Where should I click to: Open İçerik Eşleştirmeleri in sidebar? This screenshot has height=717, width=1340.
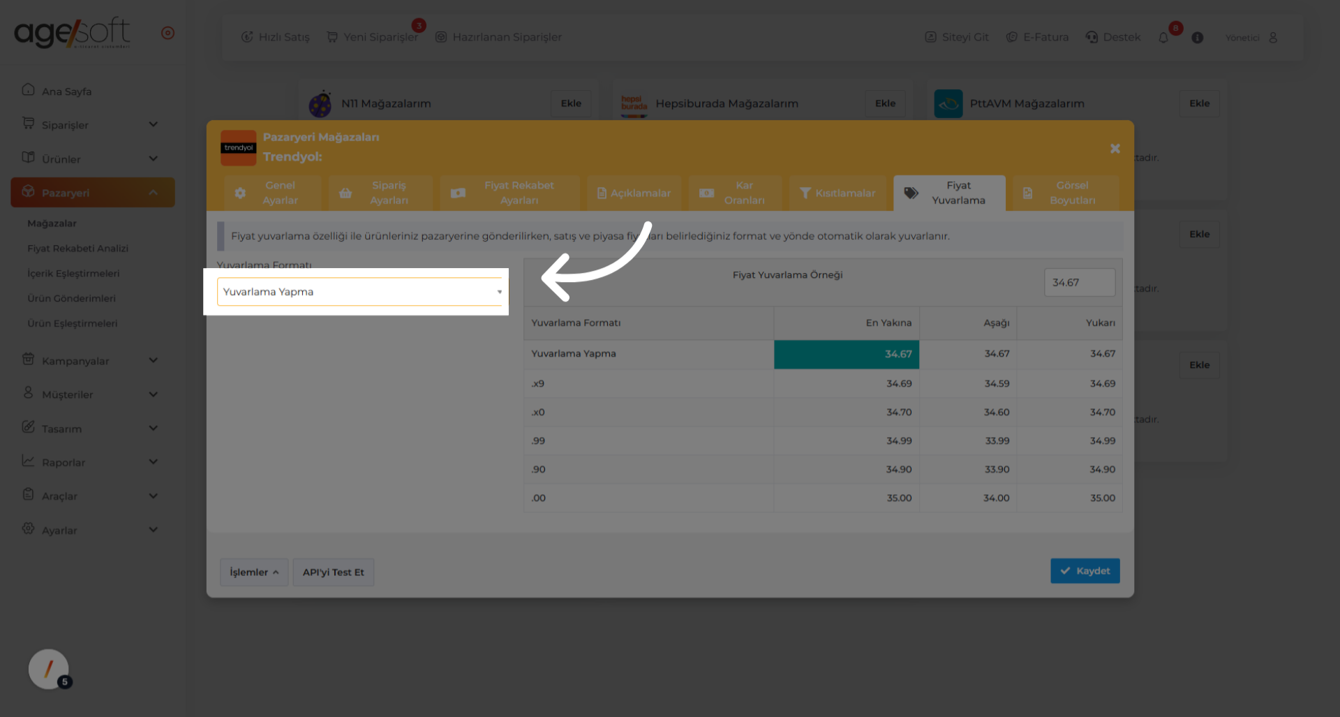click(73, 274)
